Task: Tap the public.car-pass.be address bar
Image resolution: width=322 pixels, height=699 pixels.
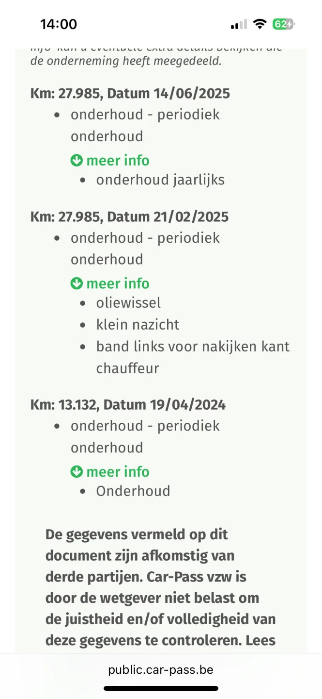Action: (x=161, y=670)
